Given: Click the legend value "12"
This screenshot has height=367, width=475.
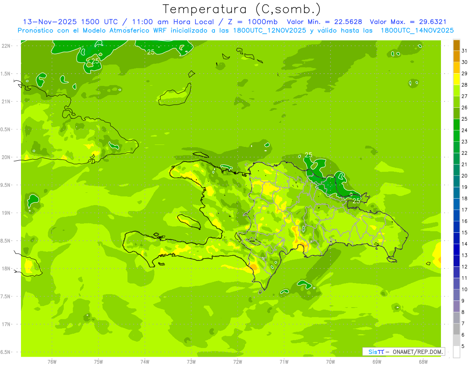Looking at the screenshot, I should click(x=465, y=267).
